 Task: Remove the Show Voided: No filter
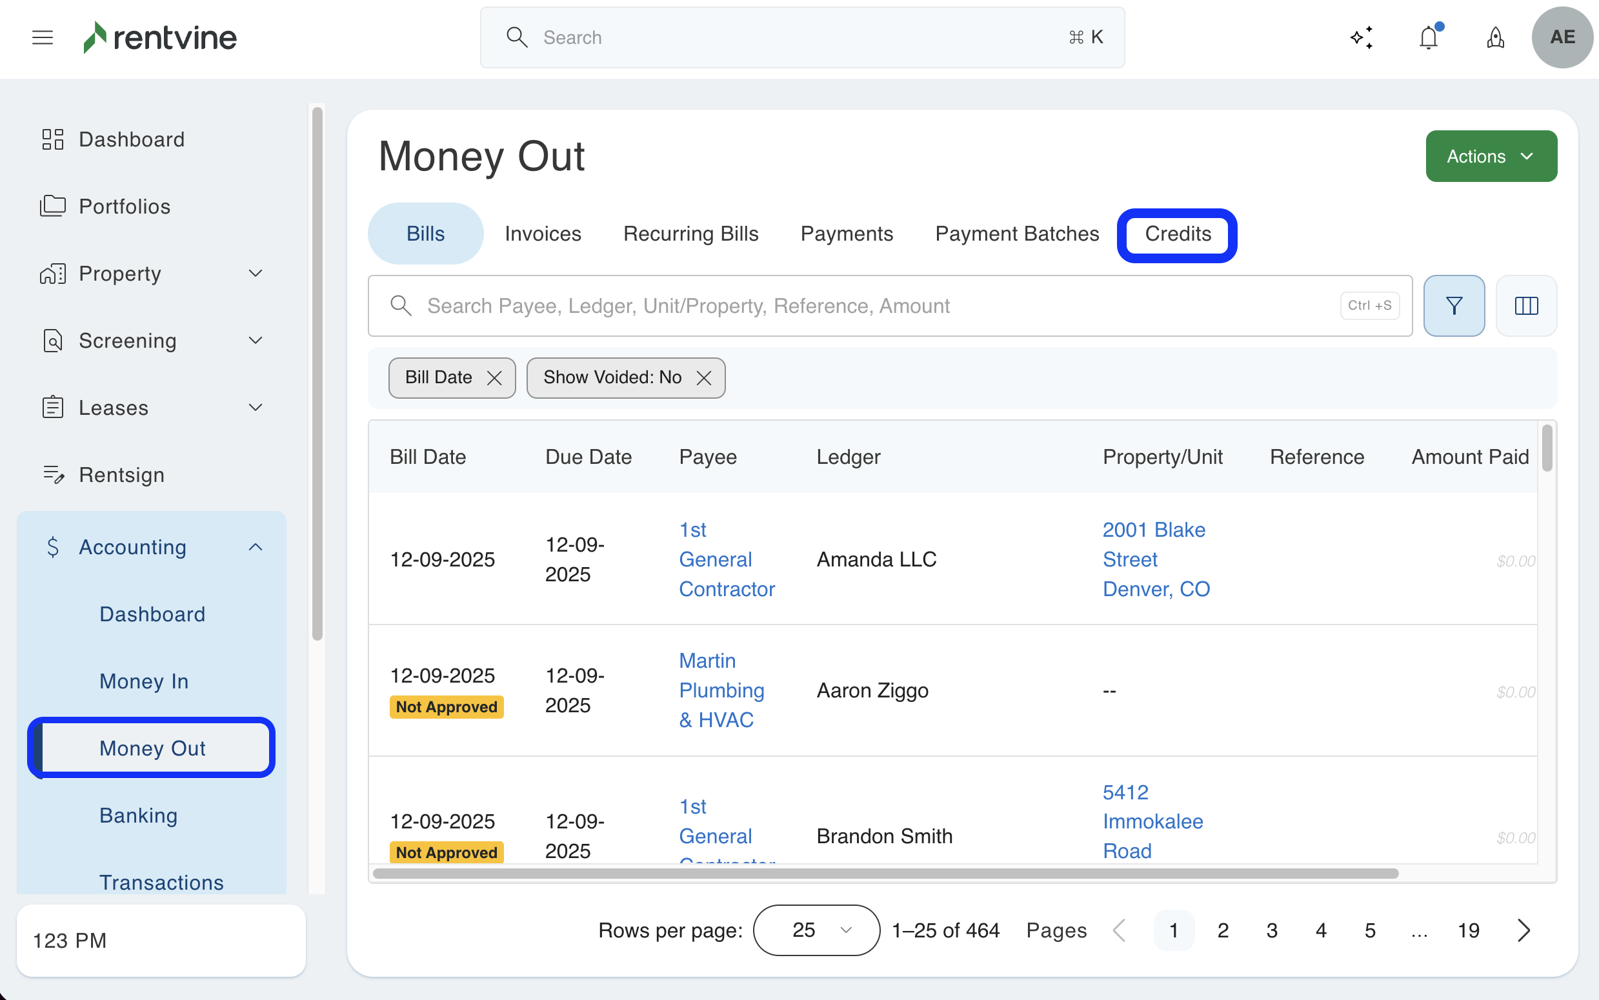tap(703, 377)
